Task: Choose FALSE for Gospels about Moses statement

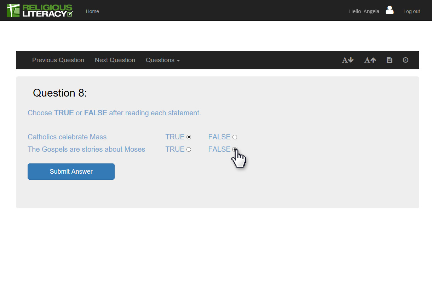Action: [x=235, y=150]
